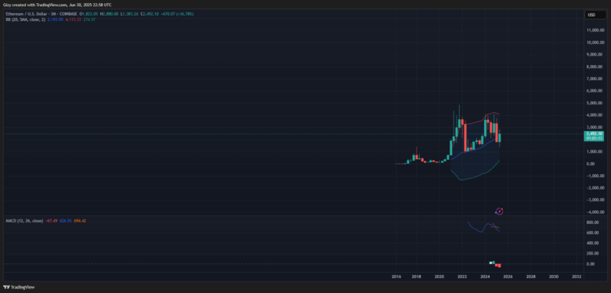This screenshot has width=611, height=293.
Task: Click the TradingView logo at bottom left
Action: [x=19, y=288]
